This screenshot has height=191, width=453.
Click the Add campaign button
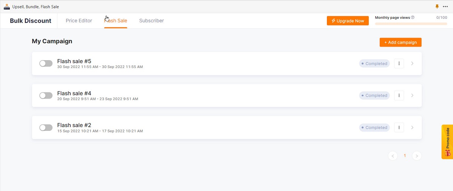401,42
